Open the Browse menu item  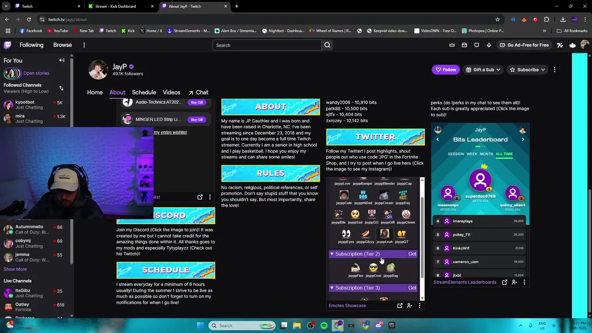pyautogui.click(x=62, y=45)
